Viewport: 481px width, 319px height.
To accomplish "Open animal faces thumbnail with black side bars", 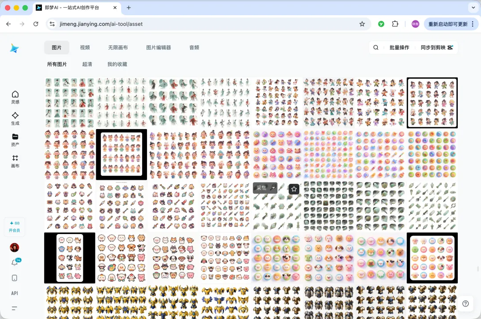I will [69, 258].
